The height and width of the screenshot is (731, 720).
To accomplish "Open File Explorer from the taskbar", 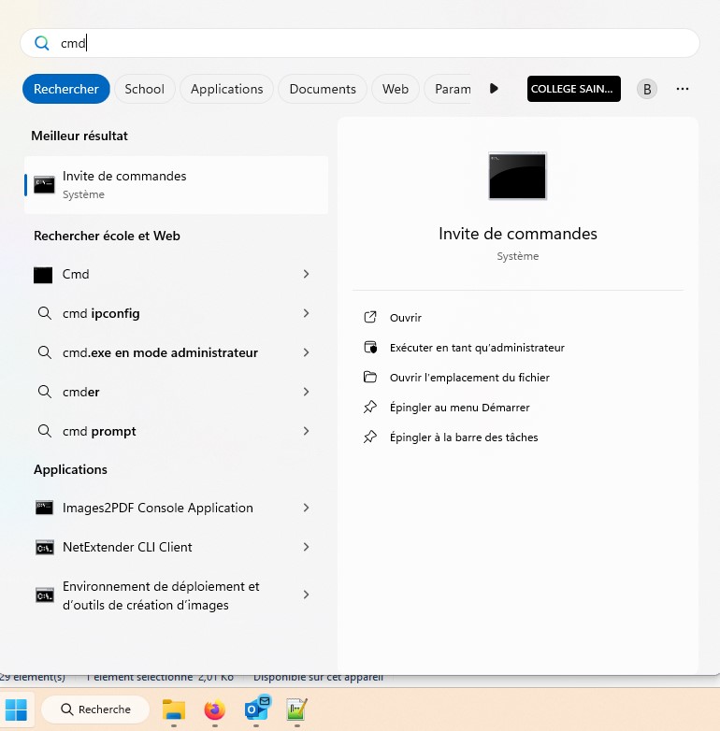I will coord(174,709).
